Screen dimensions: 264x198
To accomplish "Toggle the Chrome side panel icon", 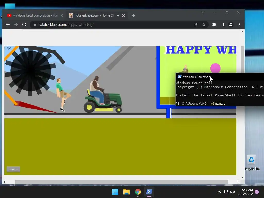I will point(222,25).
